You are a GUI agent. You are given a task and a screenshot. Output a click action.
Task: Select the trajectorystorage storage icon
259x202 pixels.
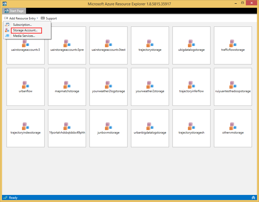(150, 43)
